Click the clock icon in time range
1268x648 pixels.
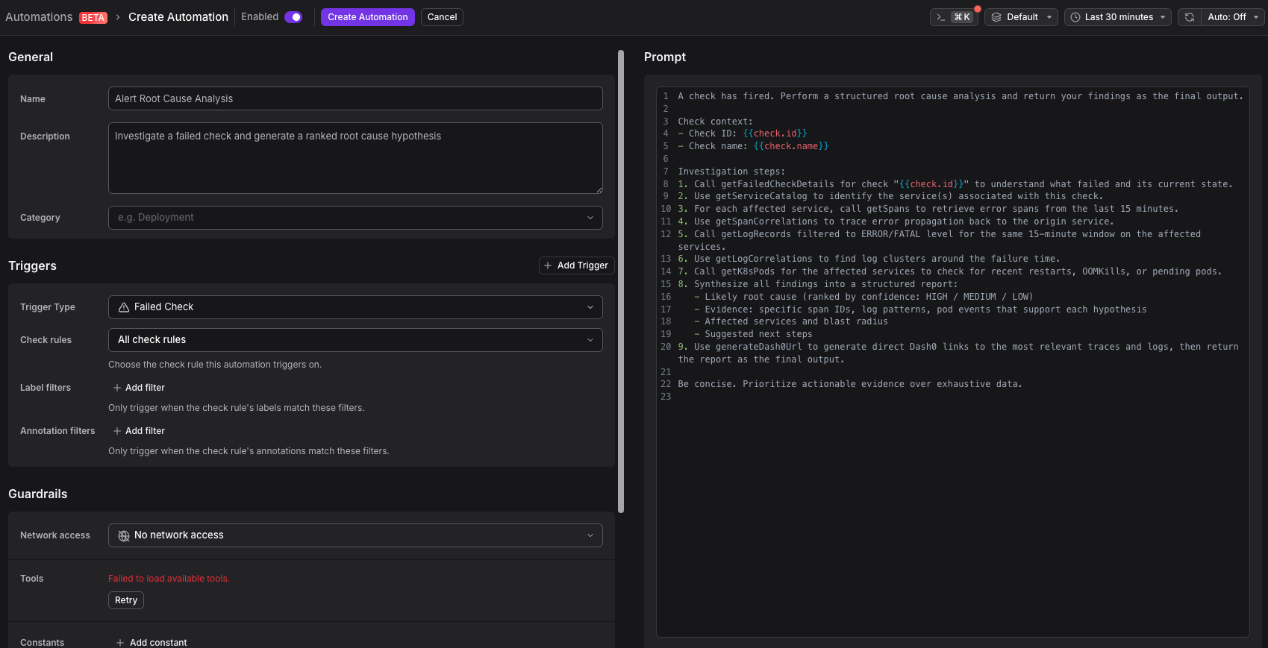(x=1075, y=17)
